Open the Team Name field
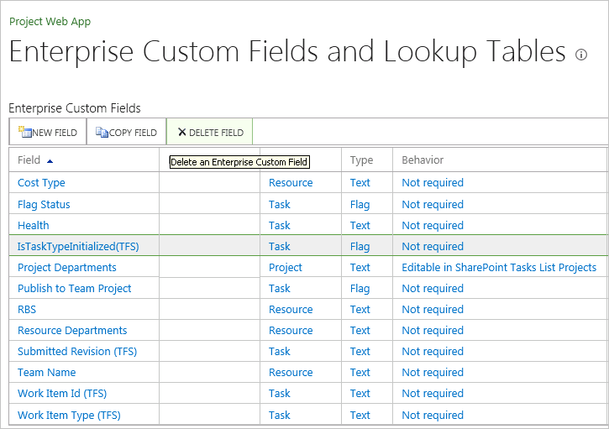This screenshot has height=429, width=609. (x=47, y=372)
